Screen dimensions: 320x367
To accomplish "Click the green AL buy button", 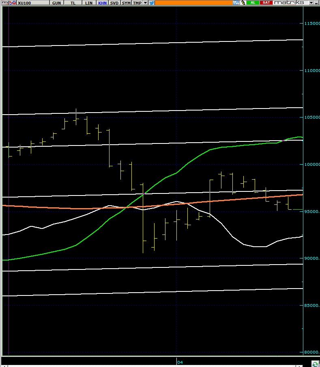I will (x=253, y=2).
